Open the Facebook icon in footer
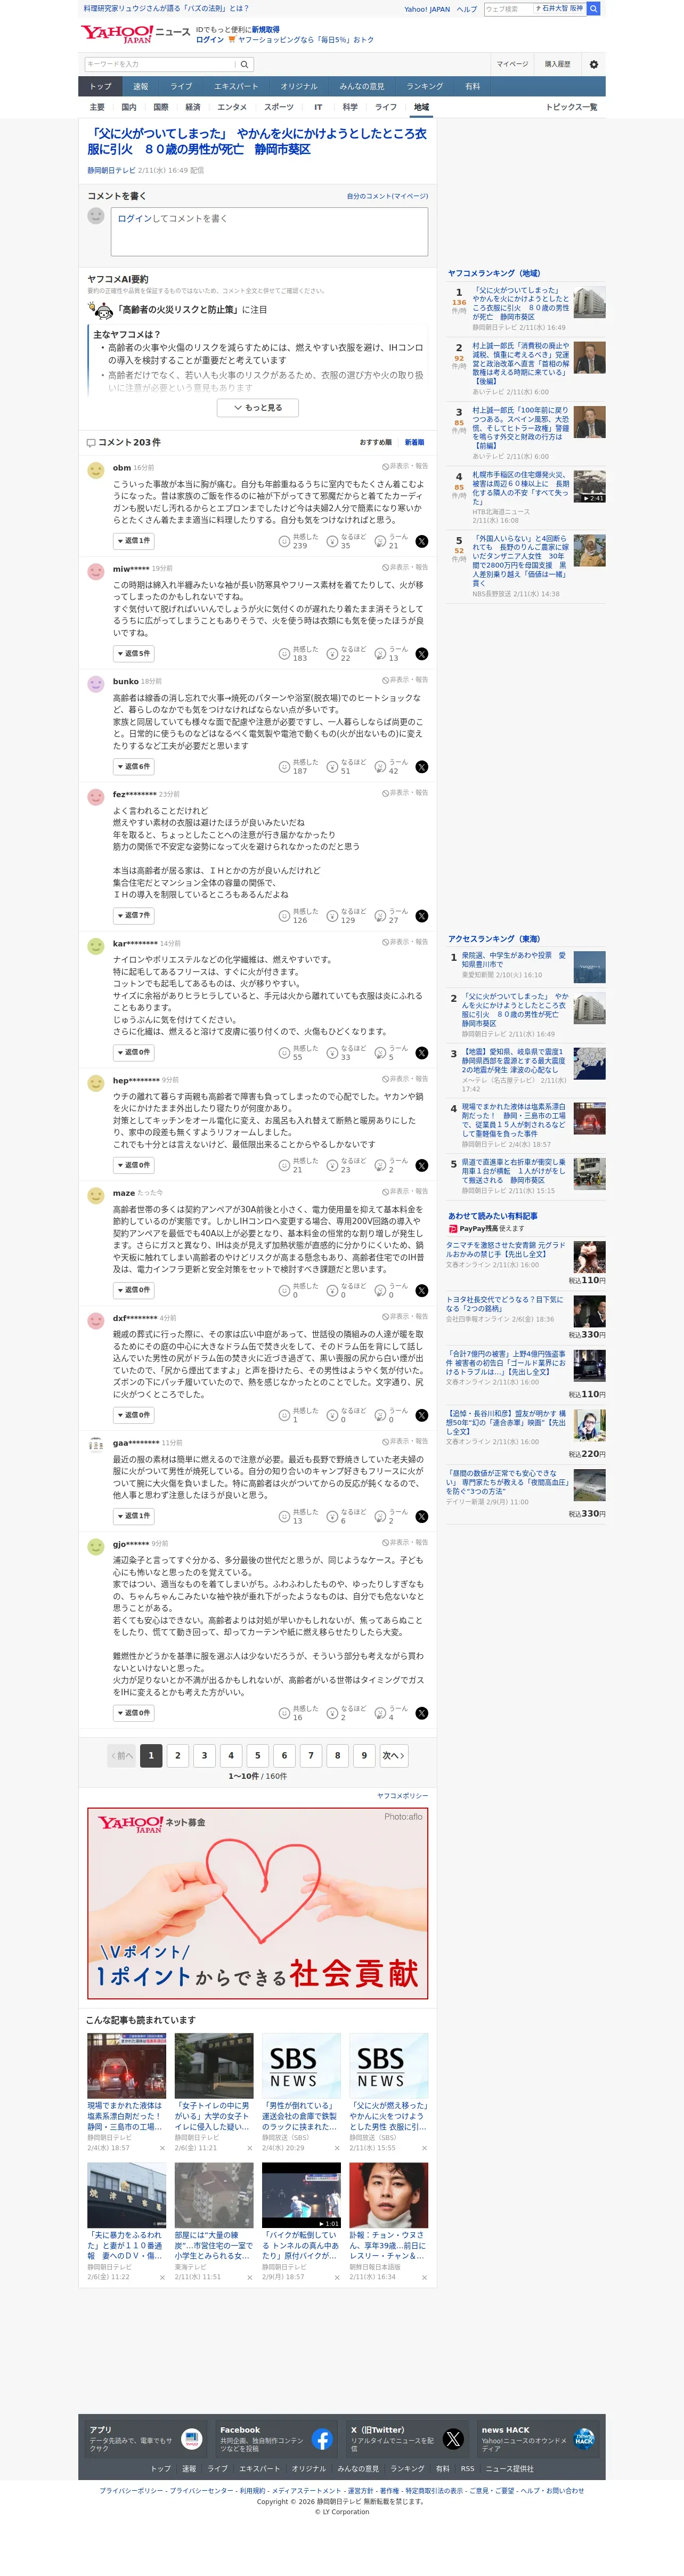 point(322,2439)
